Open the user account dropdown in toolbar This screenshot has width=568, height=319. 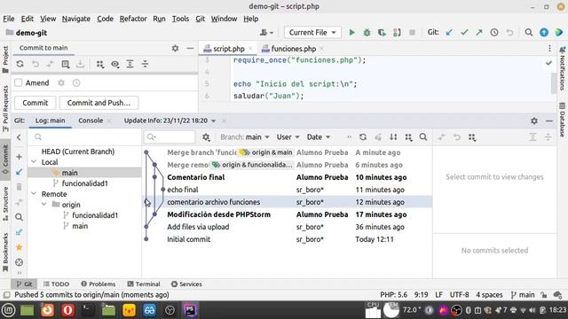[x=266, y=33]
